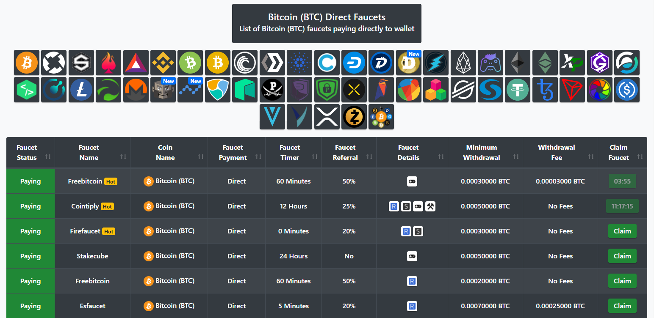Viewport: 654px width, 318px height.
Task: Click the S detail icon in Firefaucet row
Action: 418,231
